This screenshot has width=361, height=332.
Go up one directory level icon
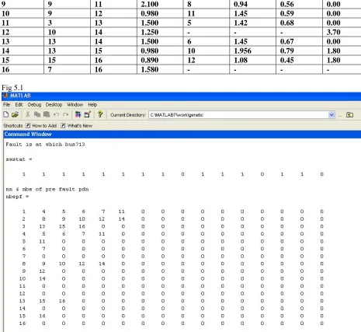click(x=349, y=114)
